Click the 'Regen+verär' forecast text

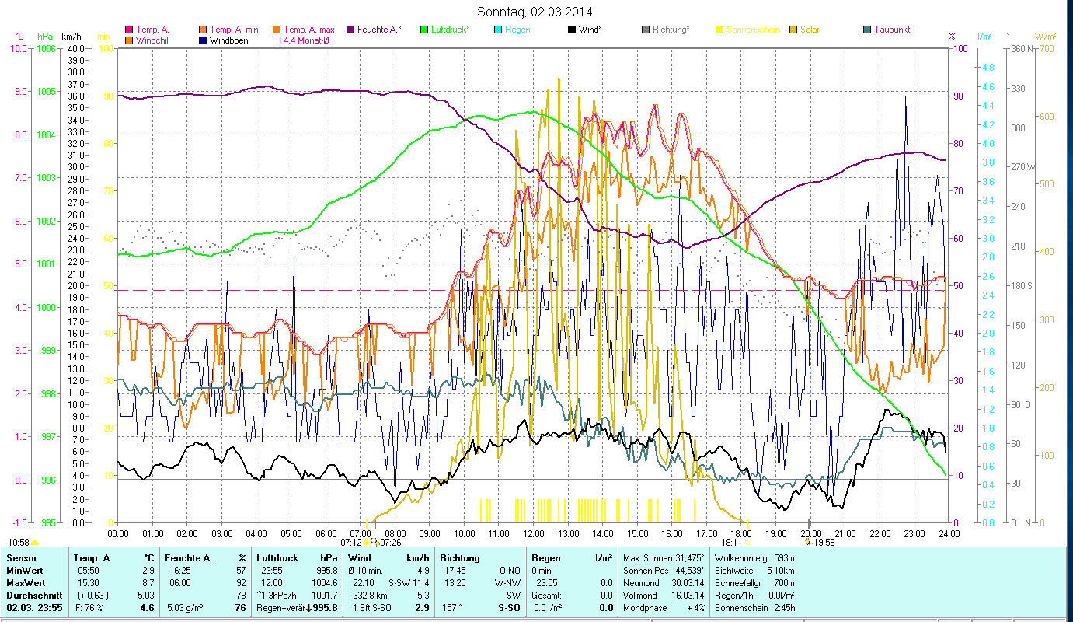click(280, 607)
